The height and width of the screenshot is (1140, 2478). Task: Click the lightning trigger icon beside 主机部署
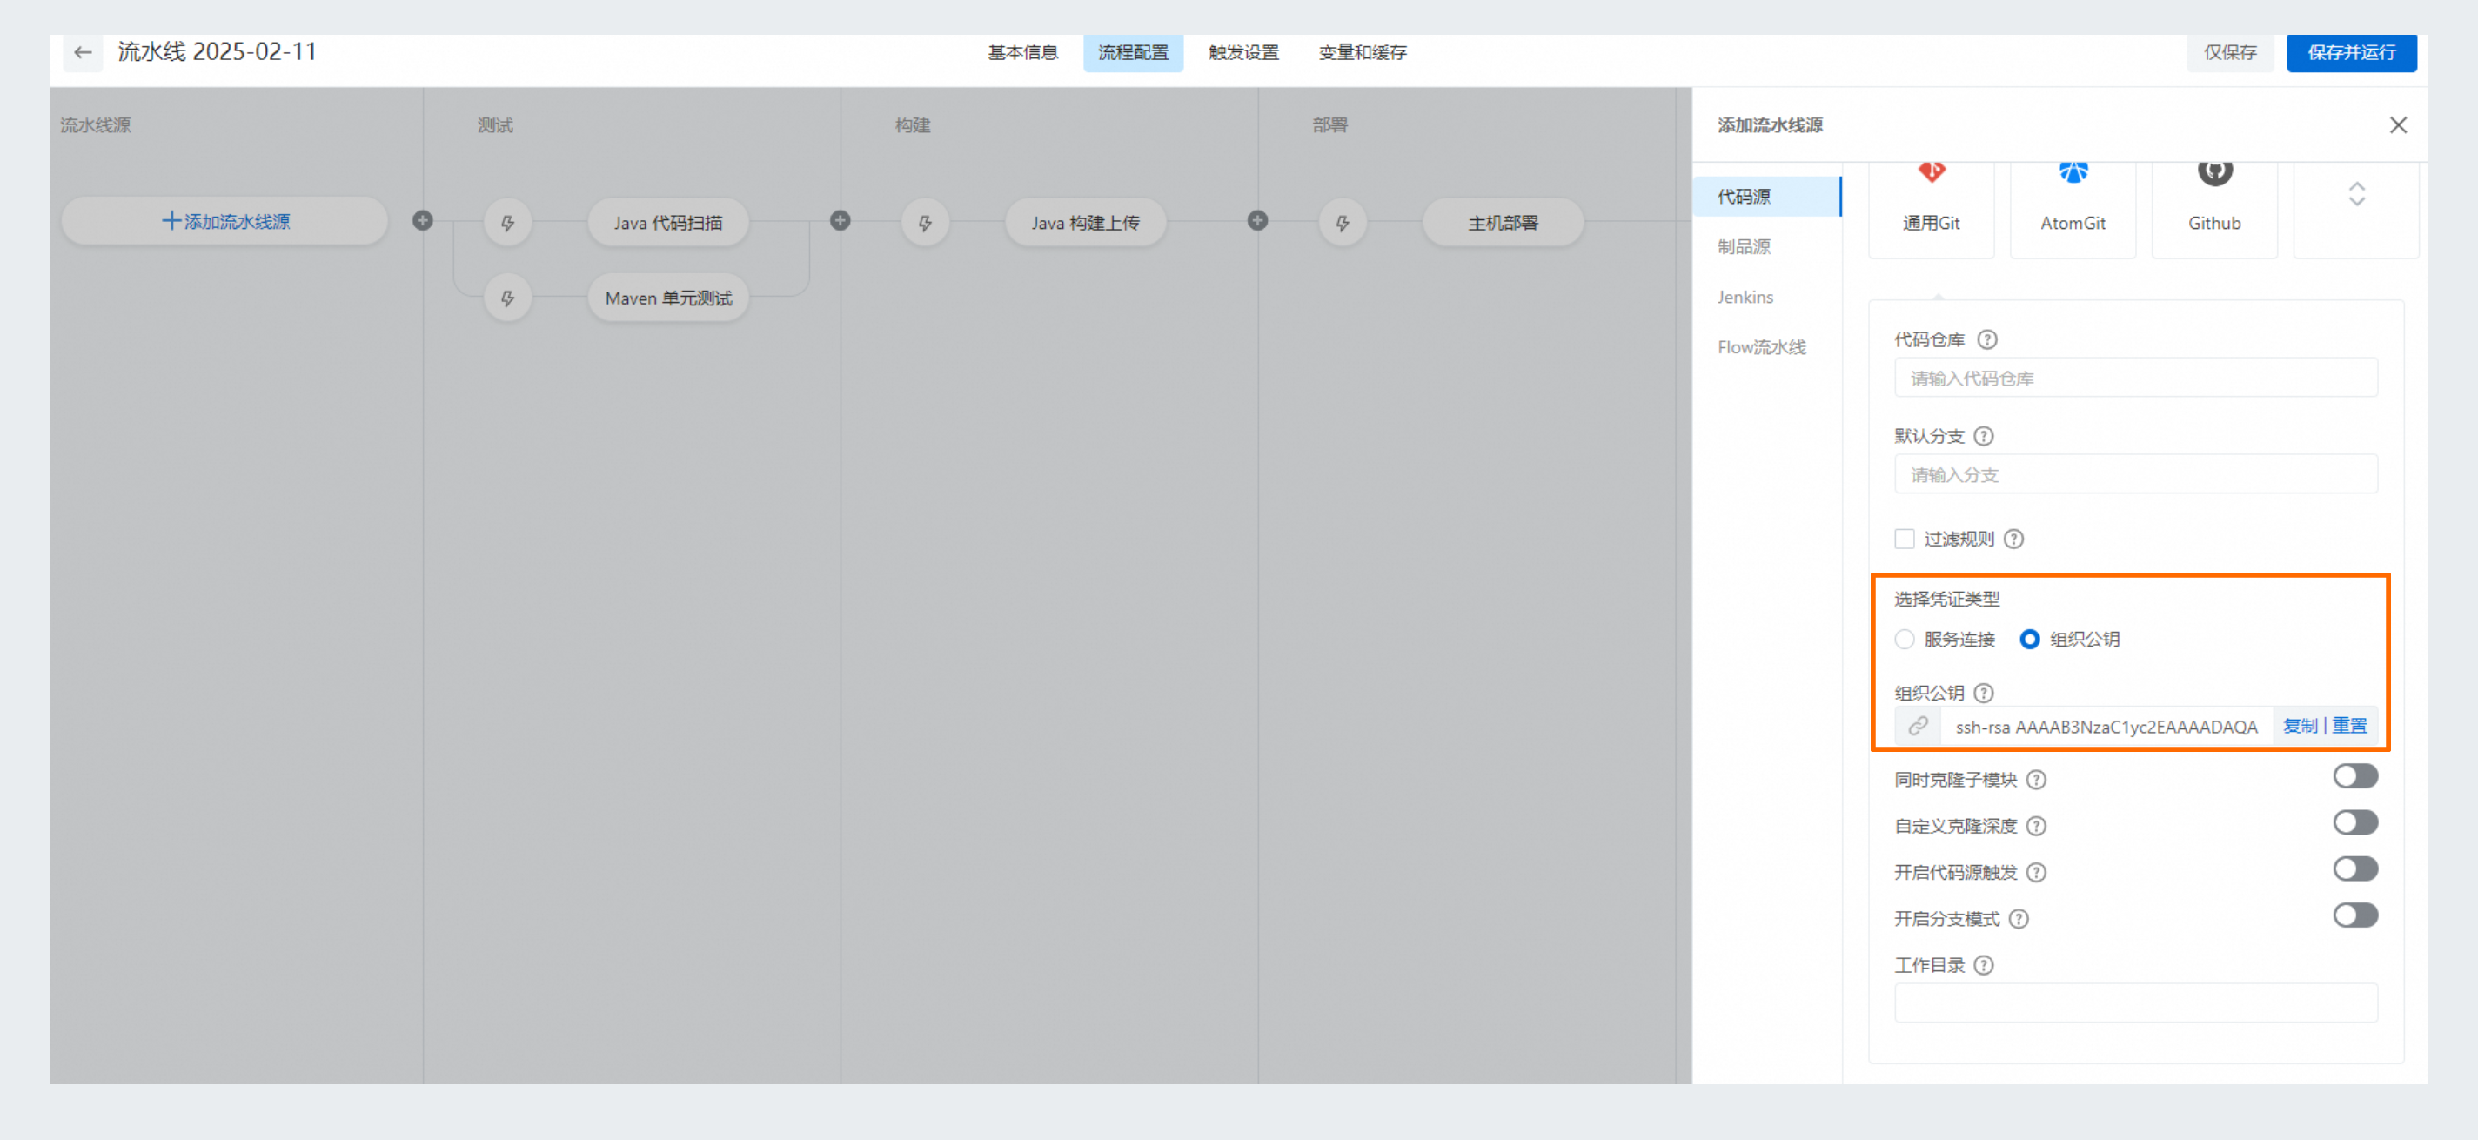1343,223
